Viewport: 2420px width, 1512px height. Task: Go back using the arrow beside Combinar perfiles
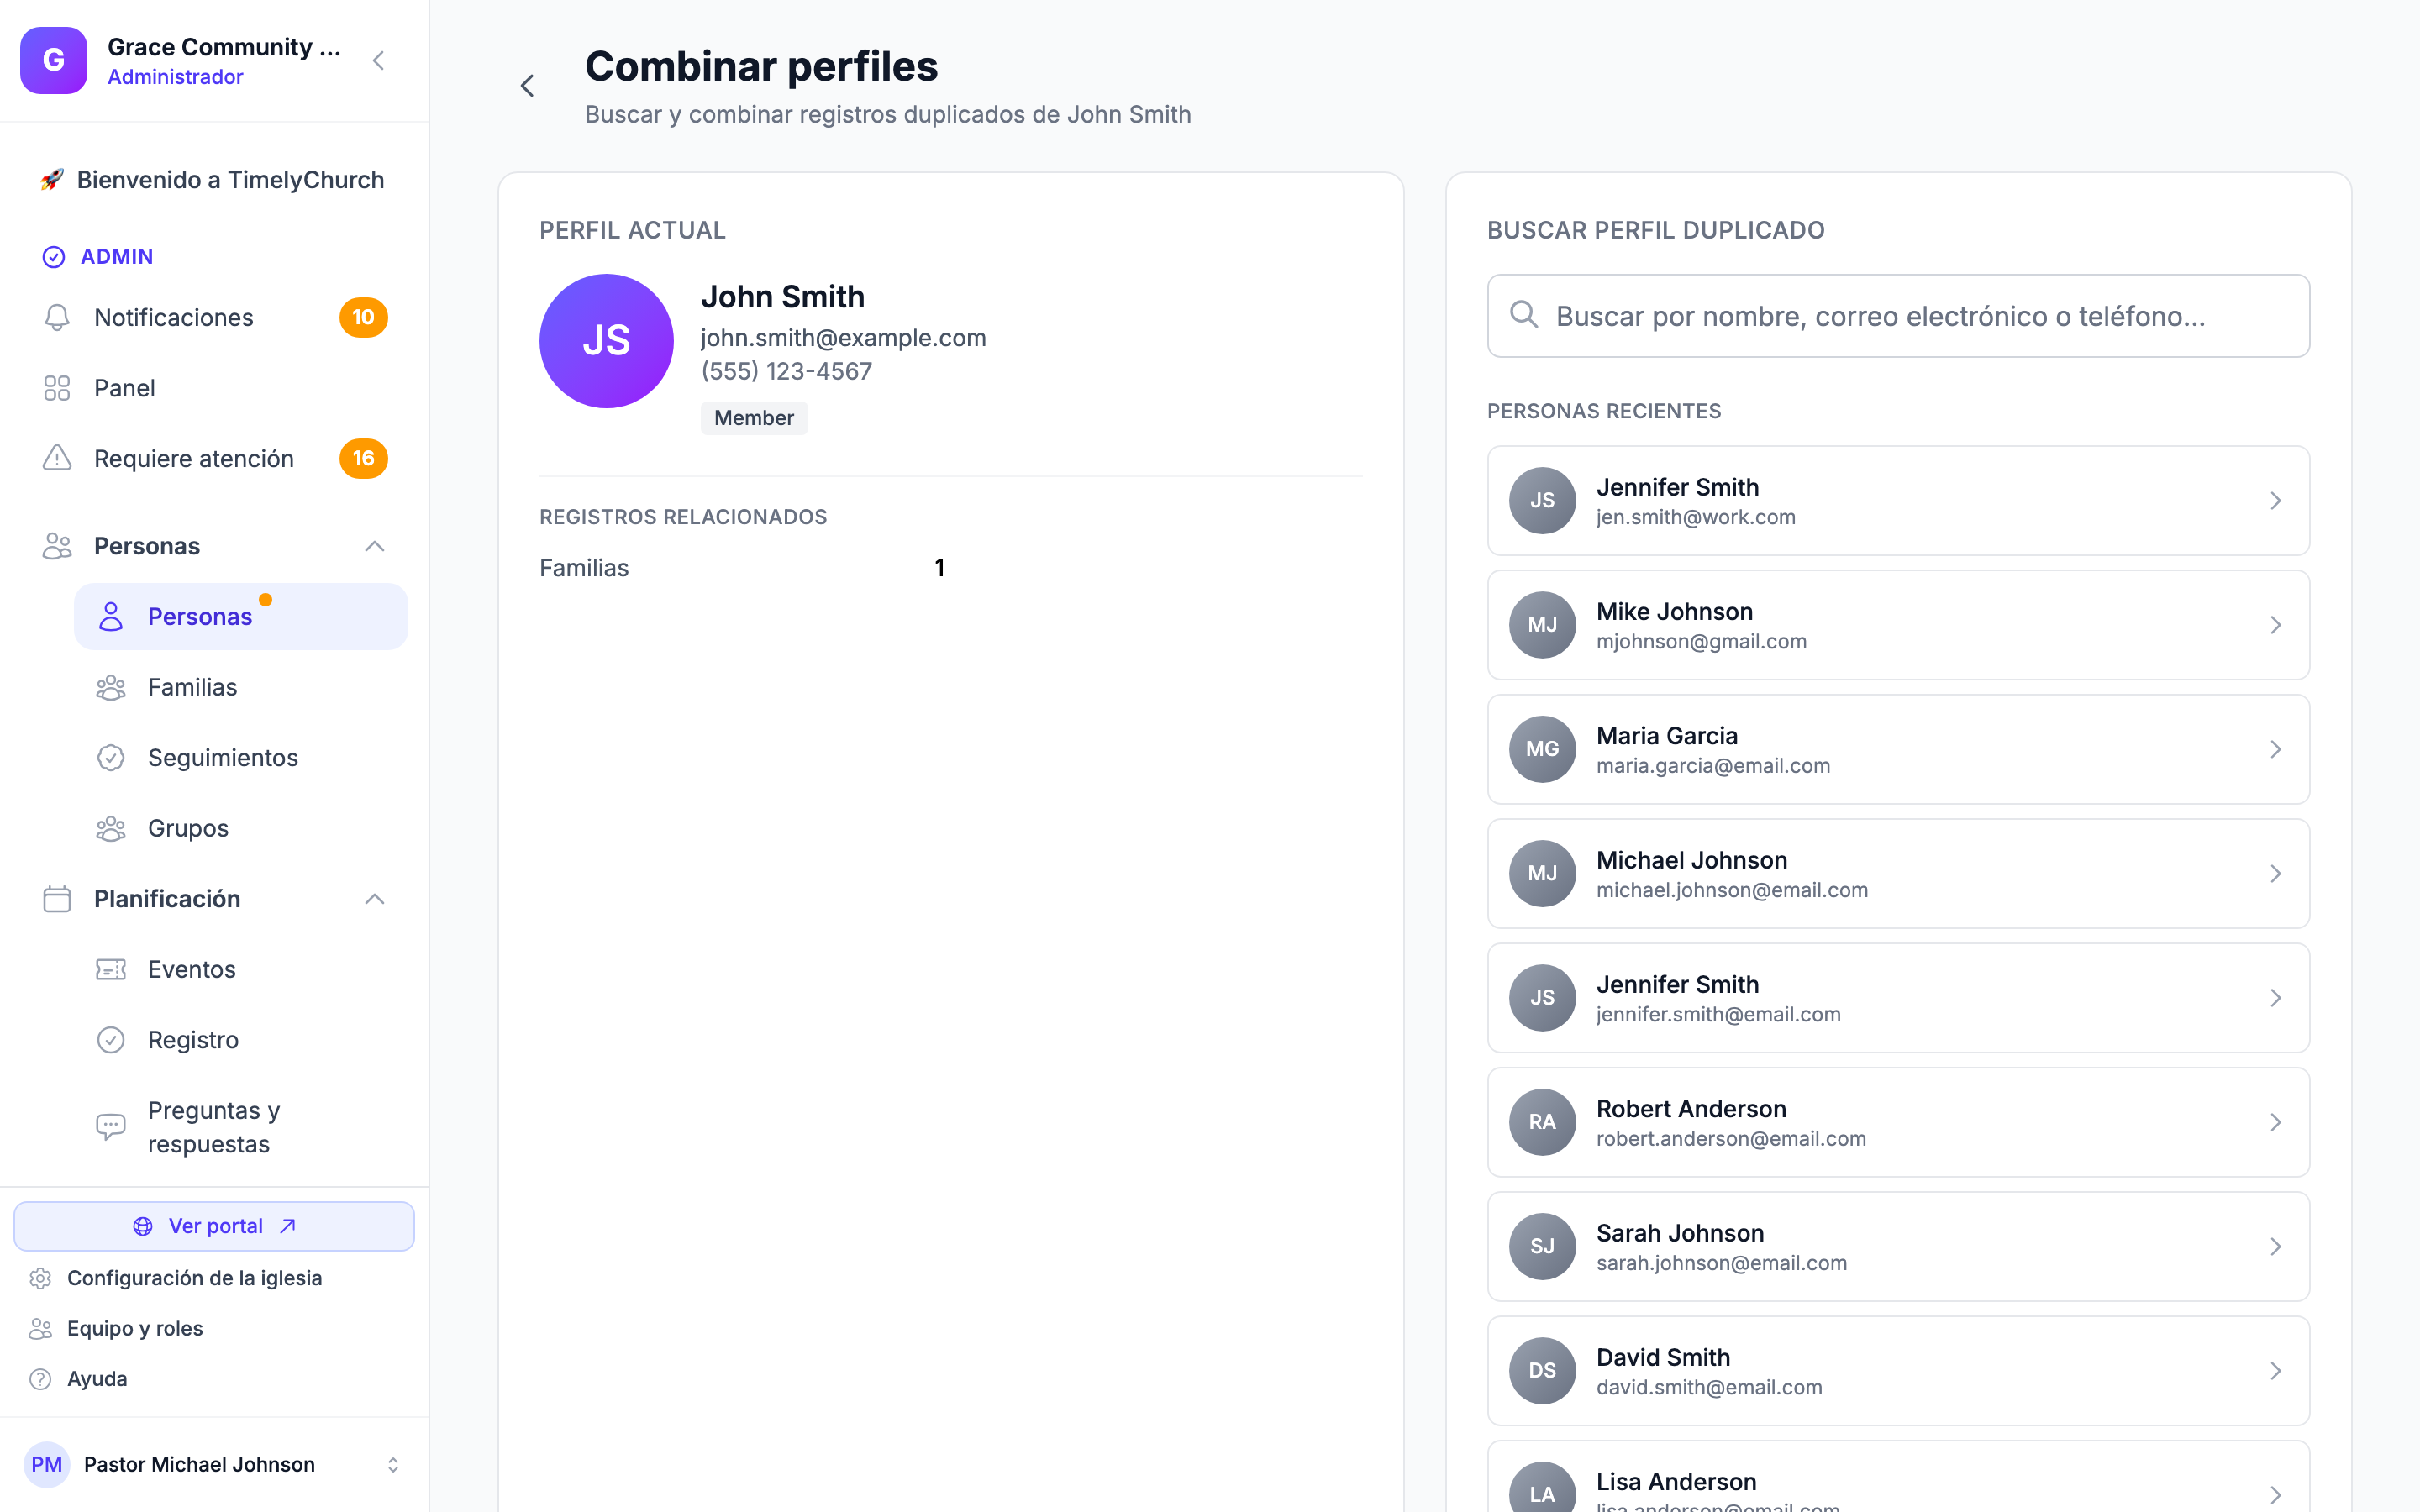coord(527,86)
